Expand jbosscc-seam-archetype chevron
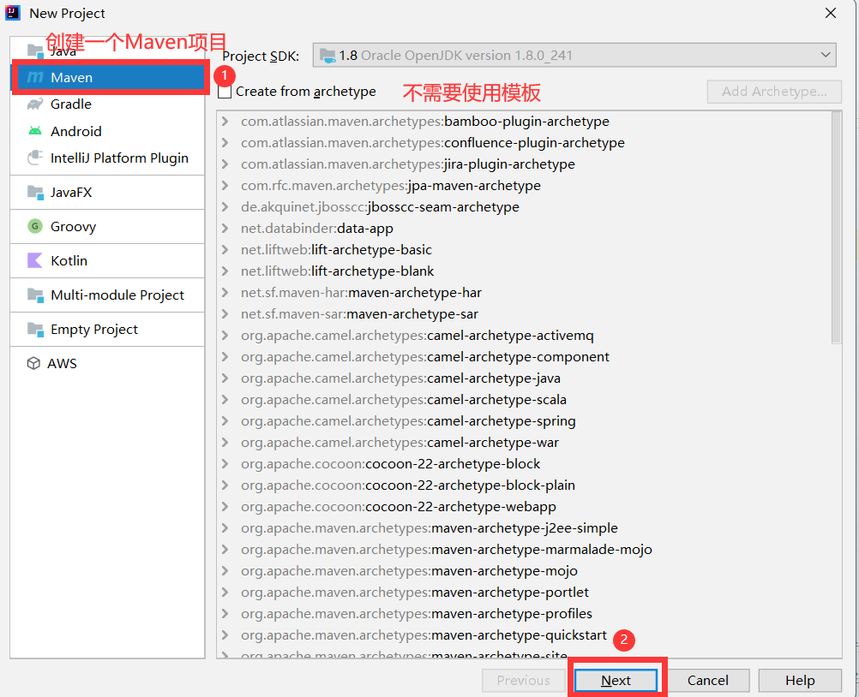 click(x=225, y=207)
